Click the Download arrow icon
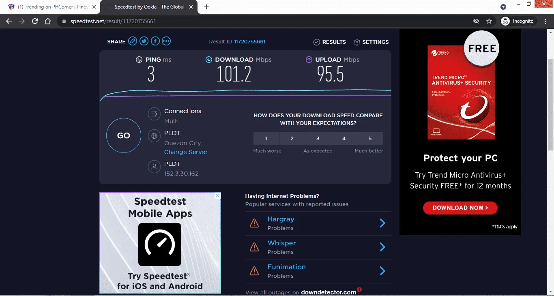The height and width of the screenshot is (296, 554). click(x=209, y=60)
